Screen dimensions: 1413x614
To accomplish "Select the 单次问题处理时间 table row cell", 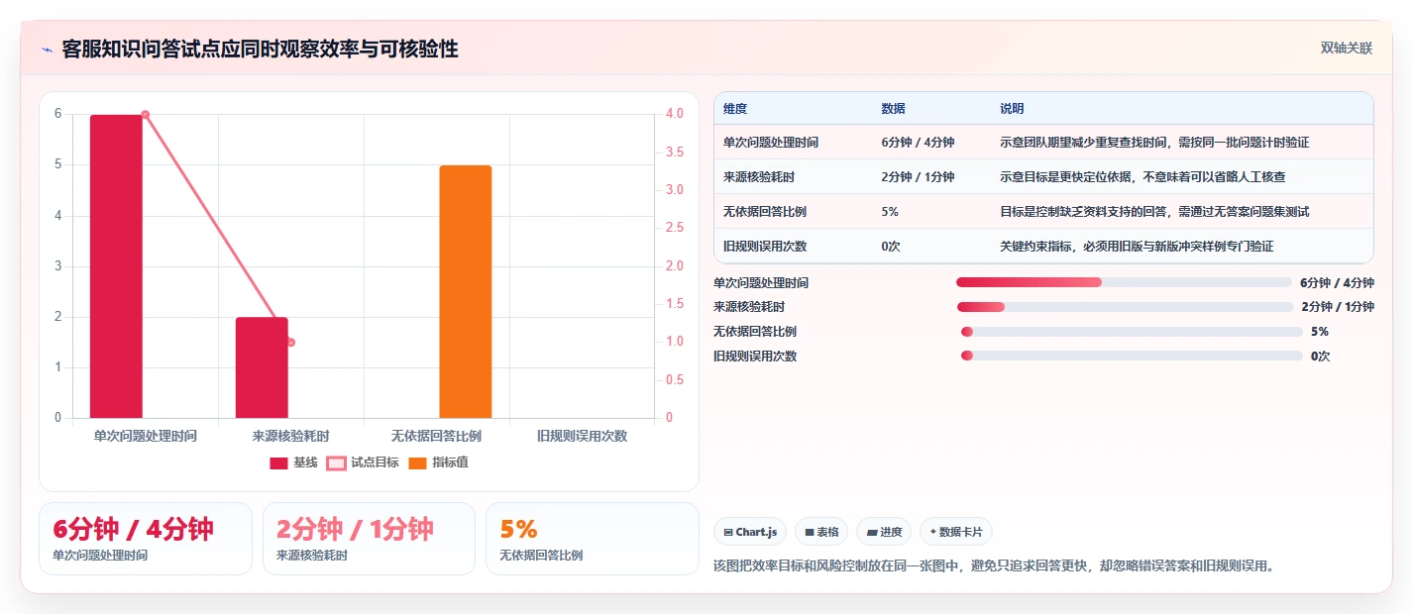I will click(x=771, y=143).
